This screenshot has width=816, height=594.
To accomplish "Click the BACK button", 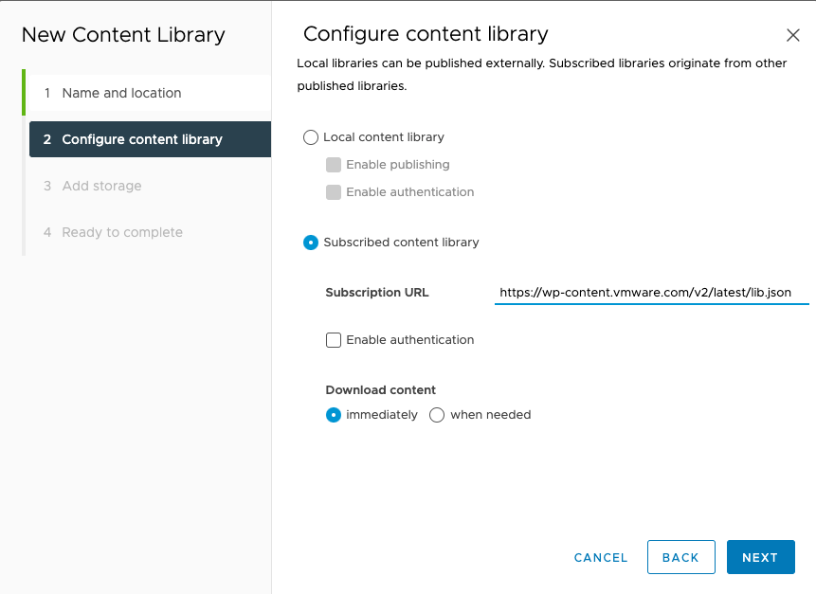I will [680, 557].
